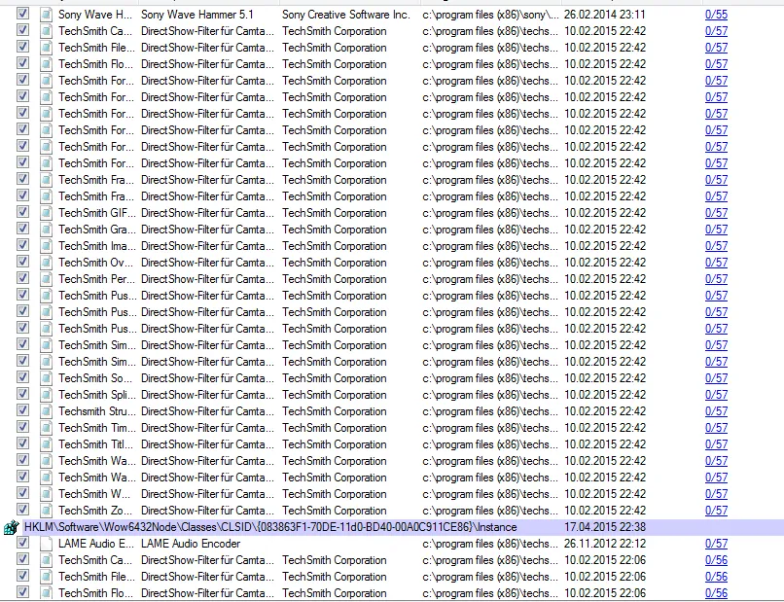Click the file icon of Techsmith Stru... entry
Viewport: 784px width, 602px height.
tap(46, 411)
